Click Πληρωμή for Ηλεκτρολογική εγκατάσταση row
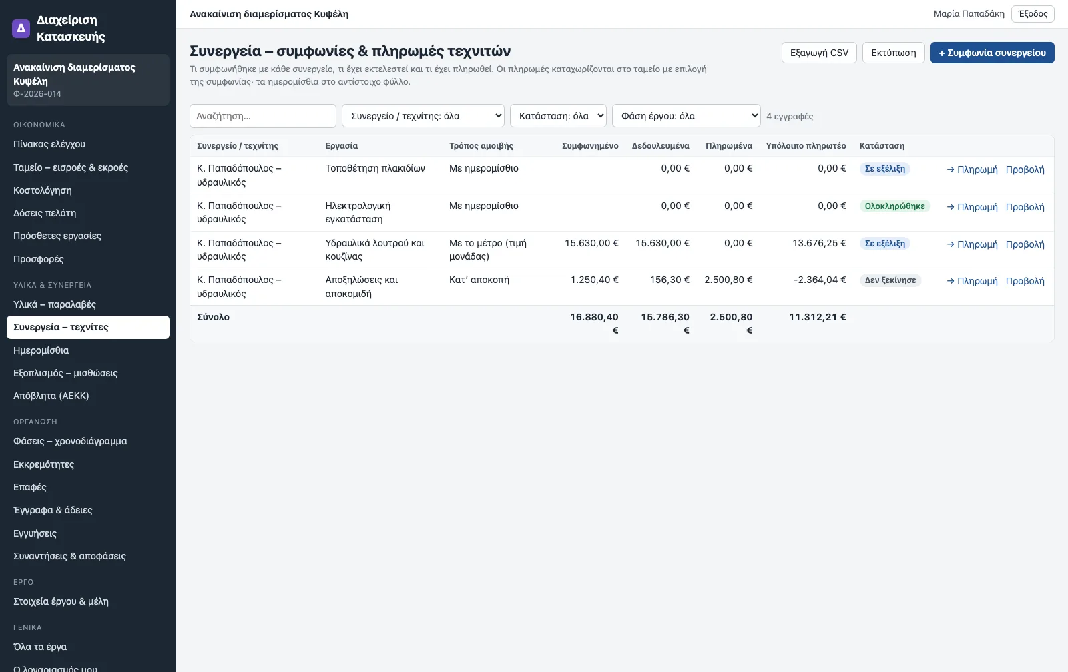Image resolution: width=1068 pixels, height=672 pixels. point(972,207)
